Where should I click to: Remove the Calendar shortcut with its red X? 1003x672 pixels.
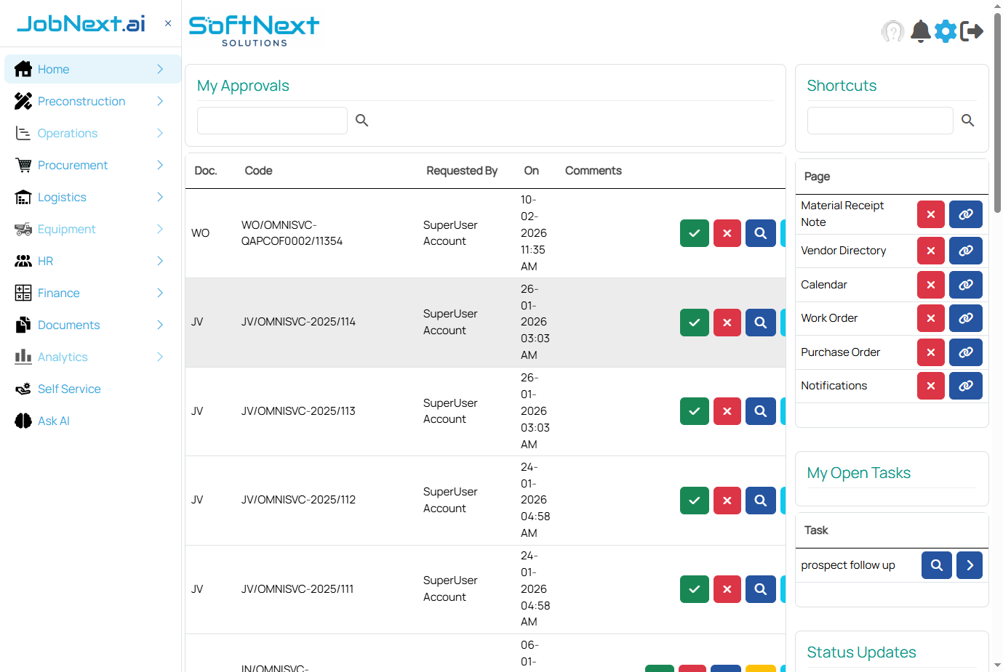tap(930, 284)
